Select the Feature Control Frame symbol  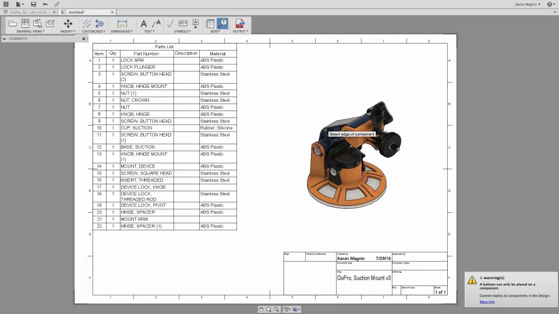[183, 23]
